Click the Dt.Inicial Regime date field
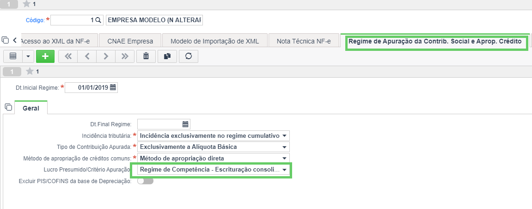 coord(91,87)
